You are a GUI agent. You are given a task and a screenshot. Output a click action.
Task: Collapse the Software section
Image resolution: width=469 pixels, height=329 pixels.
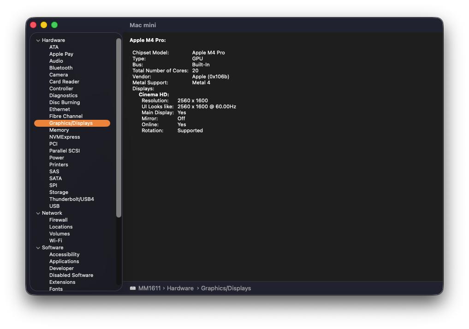(x=38, y=248)
